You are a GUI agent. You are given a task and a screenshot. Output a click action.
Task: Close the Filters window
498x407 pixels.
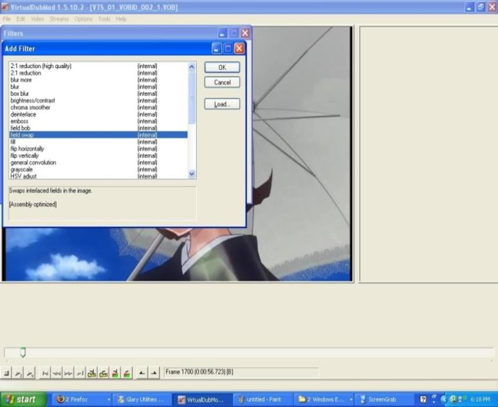[x=245, y=33]
